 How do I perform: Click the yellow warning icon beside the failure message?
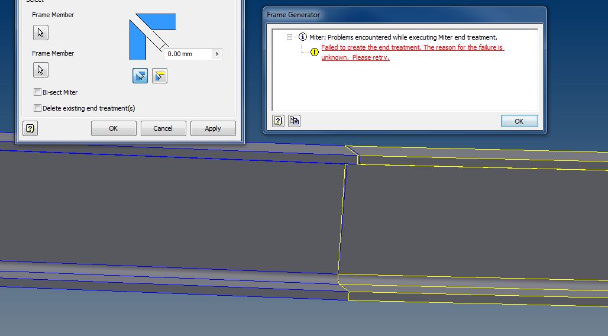315,52
